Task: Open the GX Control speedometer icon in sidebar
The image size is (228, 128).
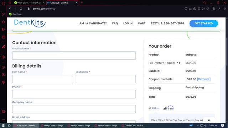Action: 3,14
